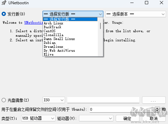Choose Elive from the distribution list
The image size is (168, 124).
point(70,54)
